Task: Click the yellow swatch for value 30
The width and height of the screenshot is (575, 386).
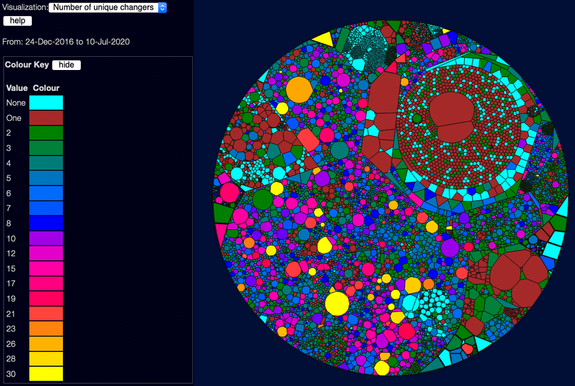Action: point(46,374)
